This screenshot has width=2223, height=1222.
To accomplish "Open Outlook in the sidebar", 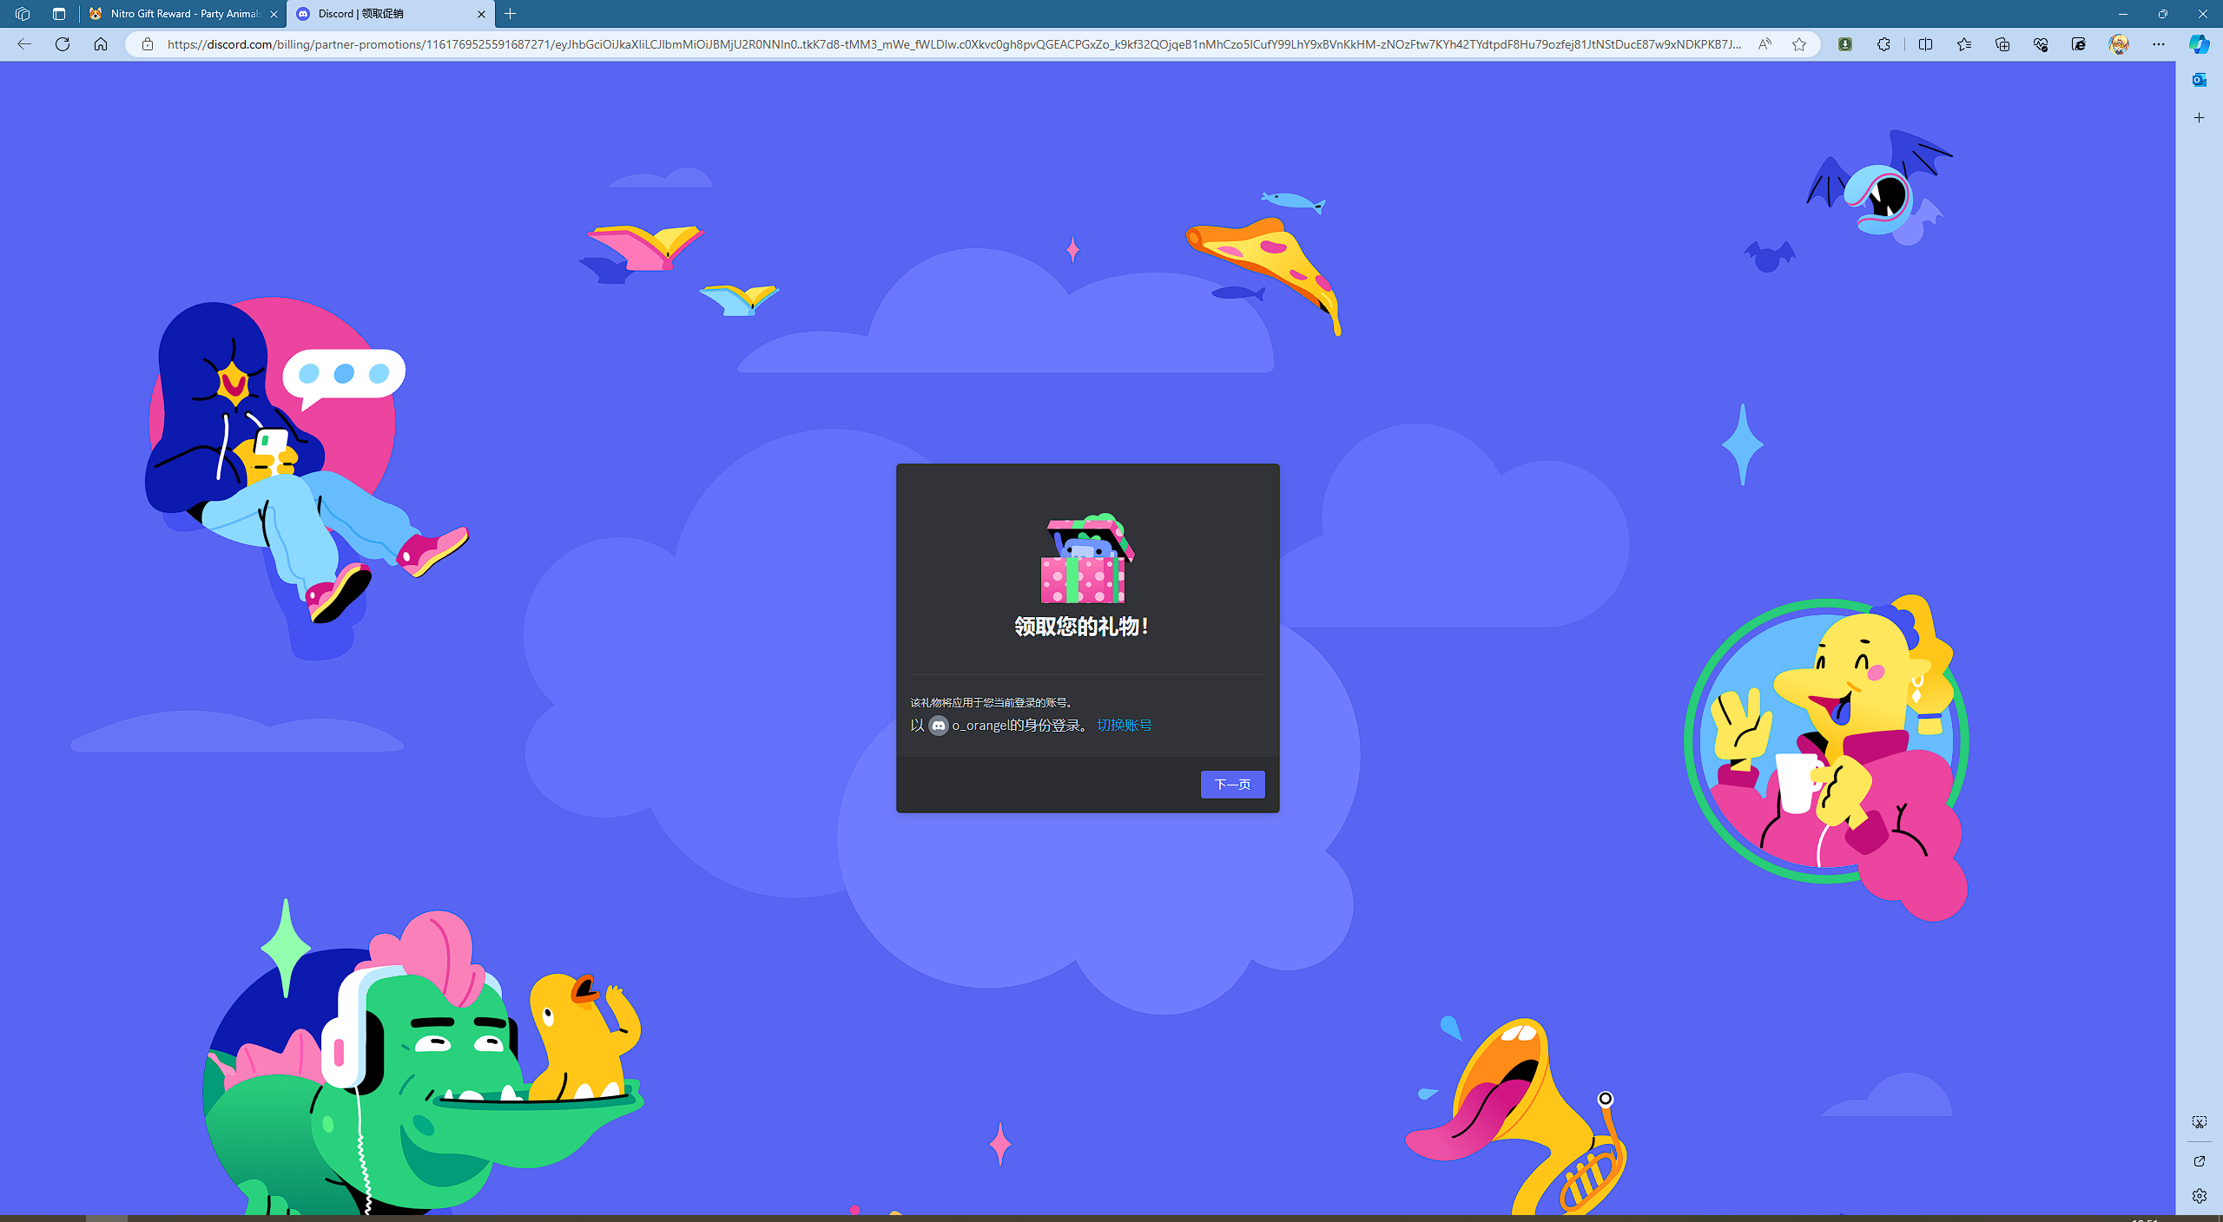I will [x=2199, y=80].
